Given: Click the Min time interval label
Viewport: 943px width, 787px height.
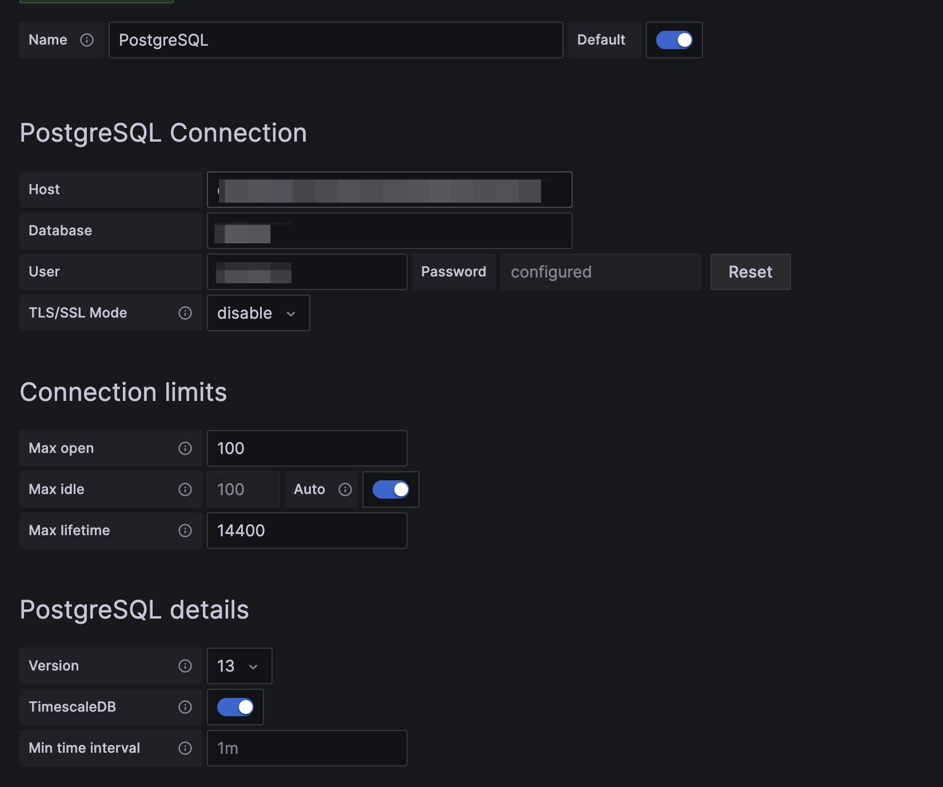Looking at the screenshot, I should pyautogui.click(x=85, y=748).
